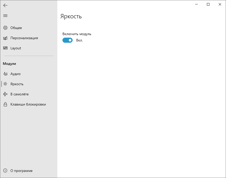Screen dimensions: 226x178
Task: Click the sun Яркость icon
Action: pos(5,84)
